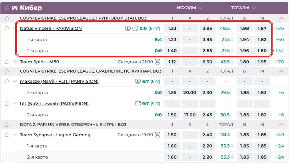Show +24 markets for Synapse 1-я карта
Screen dimensions: 289x163
click(279, 146)
